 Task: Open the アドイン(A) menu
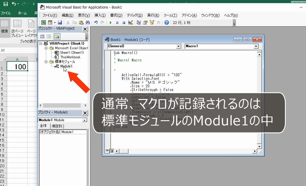189,15
